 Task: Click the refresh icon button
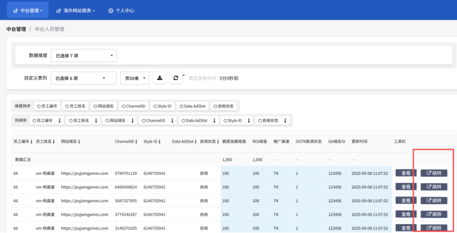pyautogui.click(x=176, y=78)
